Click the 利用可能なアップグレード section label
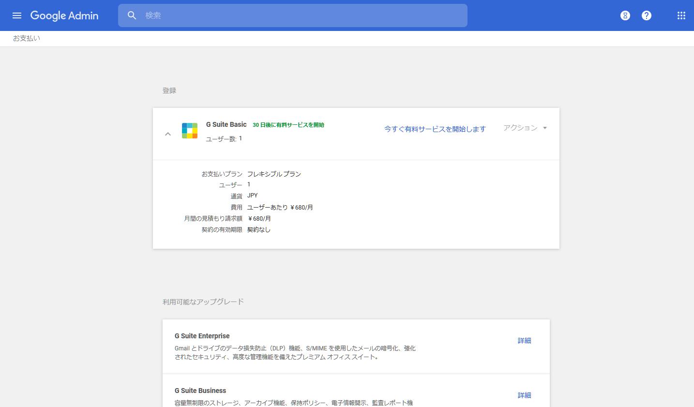The height and width of the screenshot is (407, 694). pos(203,301)
